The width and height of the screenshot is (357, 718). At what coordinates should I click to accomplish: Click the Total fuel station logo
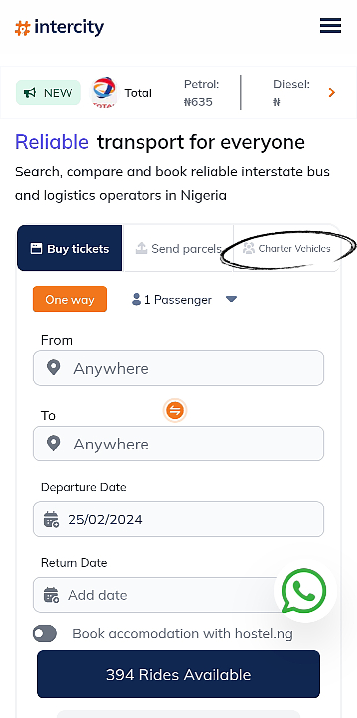click(x=104, y=92)
